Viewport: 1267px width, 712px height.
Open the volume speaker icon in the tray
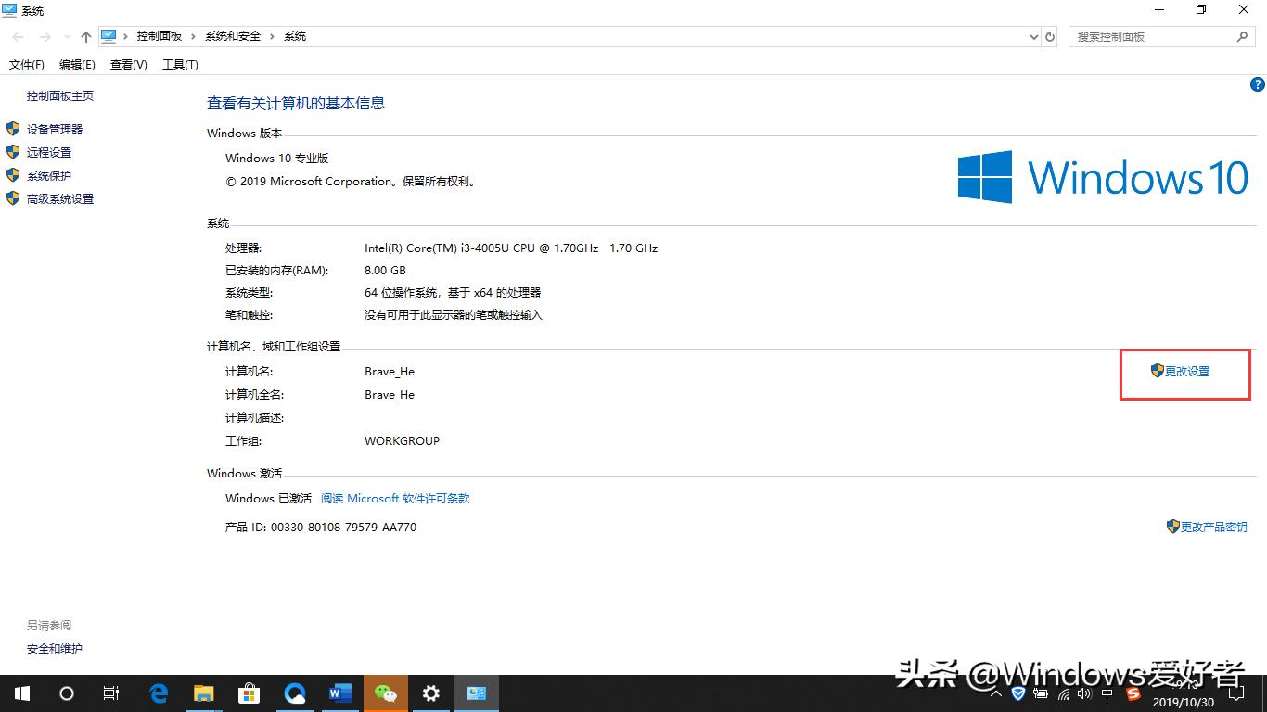(1085, 693)
